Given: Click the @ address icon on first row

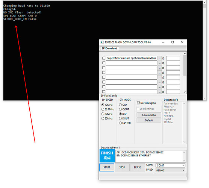Looking at the screenshot, I should pyautogui.click(x=163, y=58).
